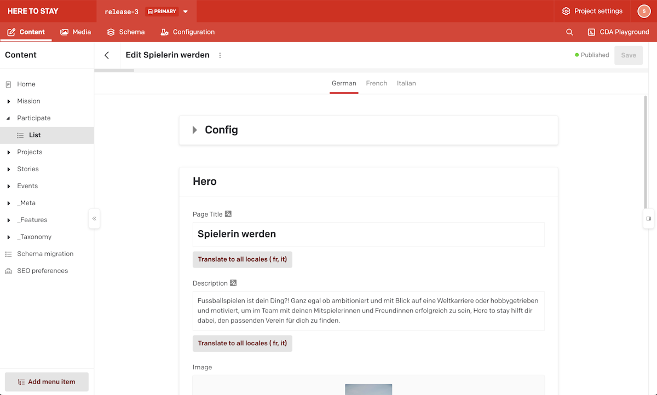Open the Content top navigation tab
Viewport: 657px width, 395px height.
(26, 32)
